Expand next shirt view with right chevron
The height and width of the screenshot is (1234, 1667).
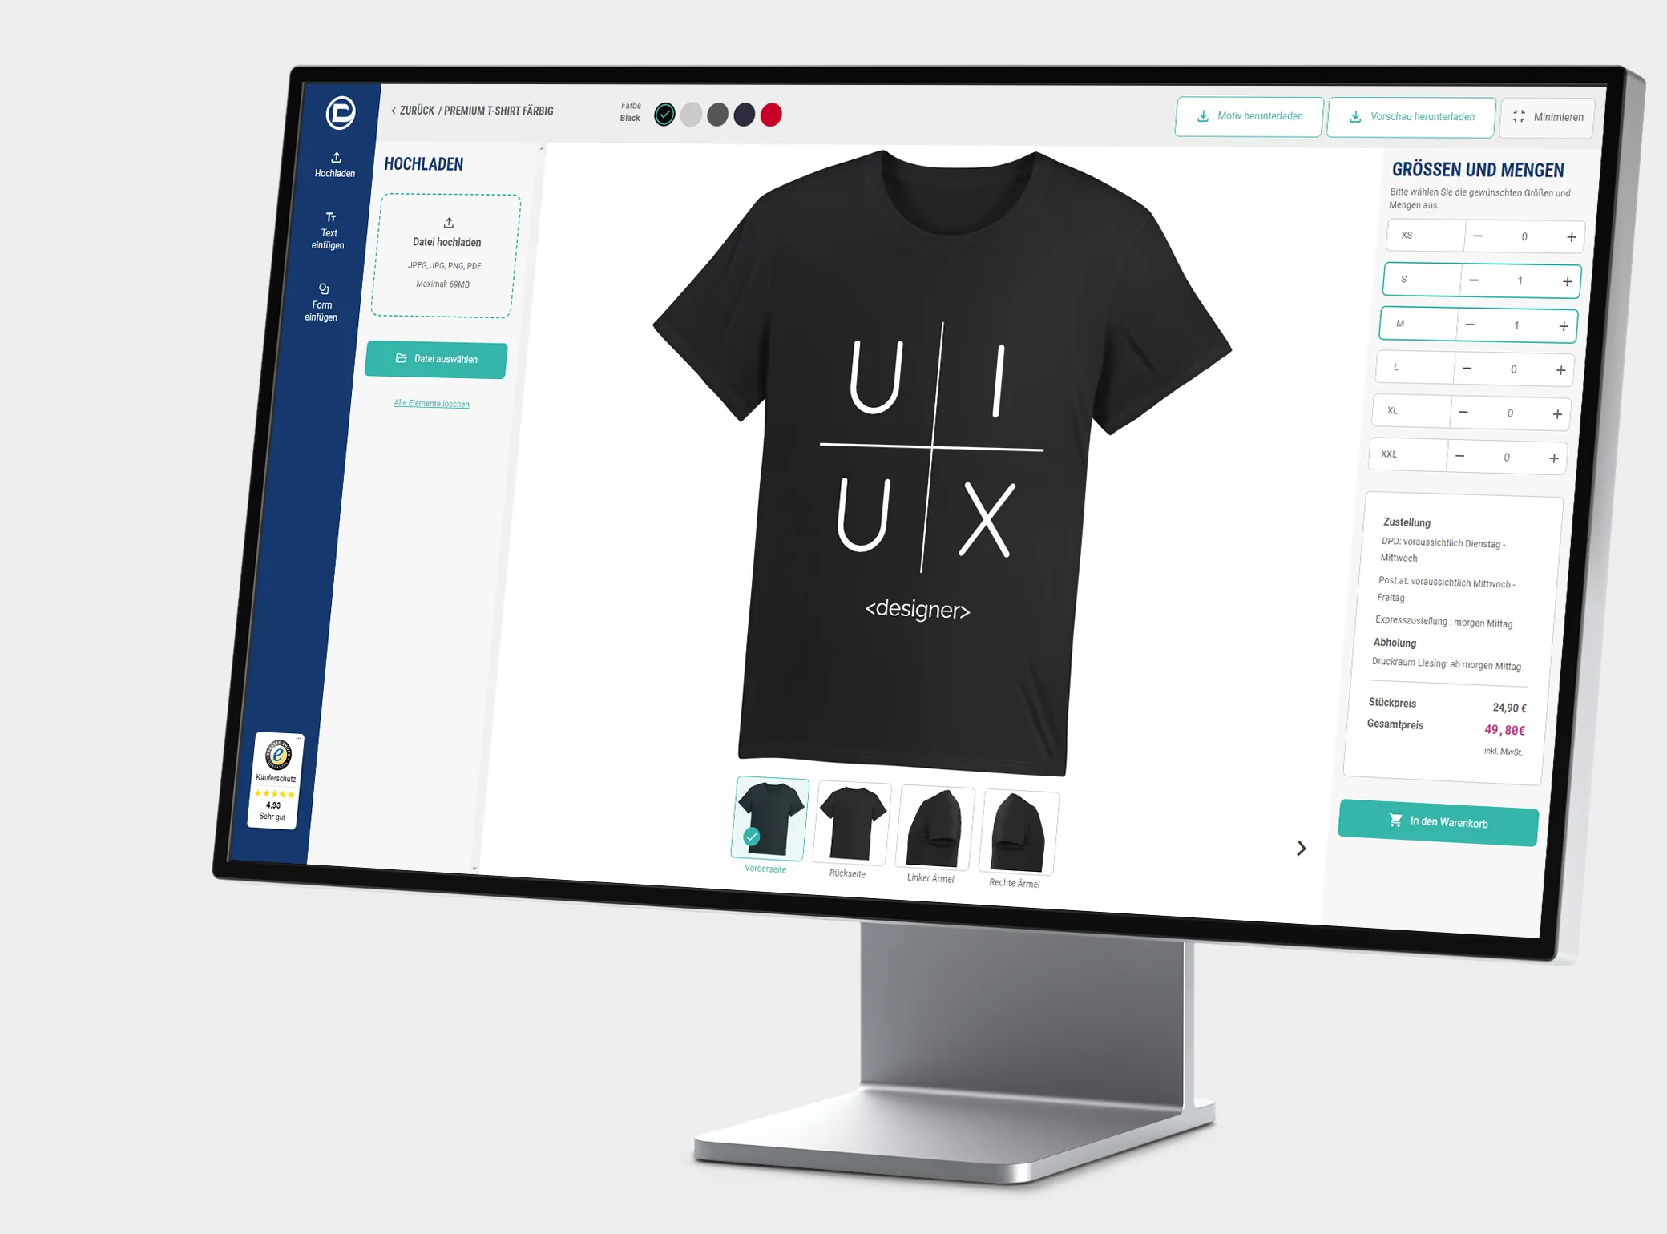pyautogui.click(x=1299, y=848)
